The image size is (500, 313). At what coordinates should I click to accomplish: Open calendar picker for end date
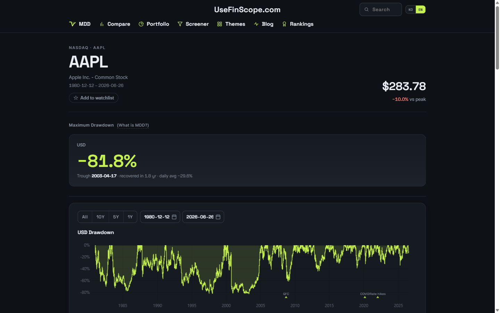tap(218, 217)
